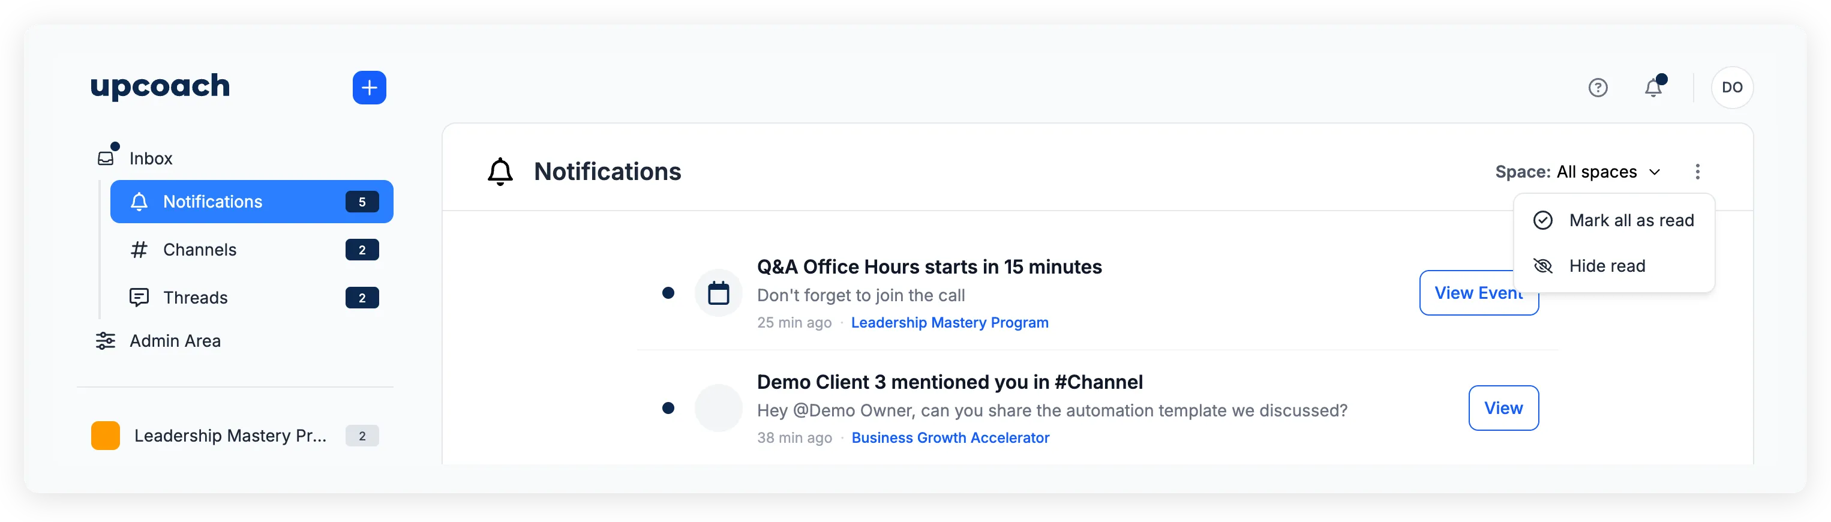Open the DO user avatar menu
1831x522 pixels.
(1731, 88)
